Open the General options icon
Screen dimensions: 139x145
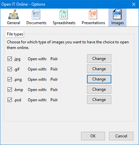tap(14, 15)
